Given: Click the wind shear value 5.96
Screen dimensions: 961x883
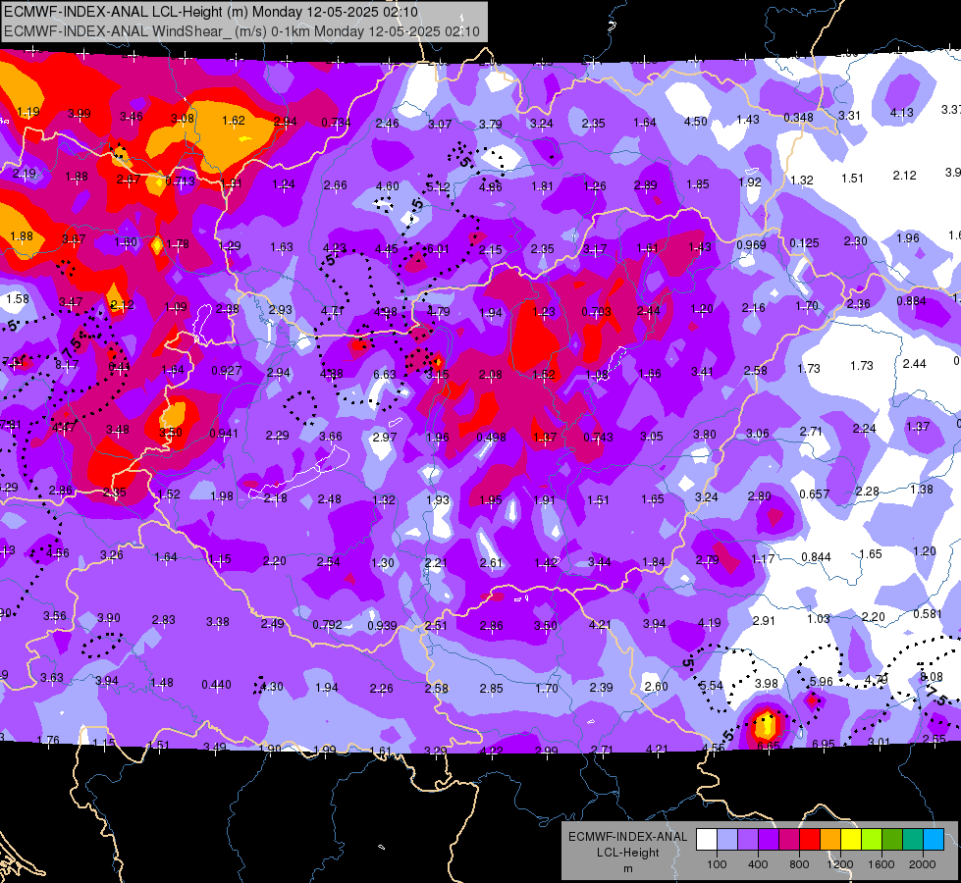Looking at the screenshot, I should point(822,681).
